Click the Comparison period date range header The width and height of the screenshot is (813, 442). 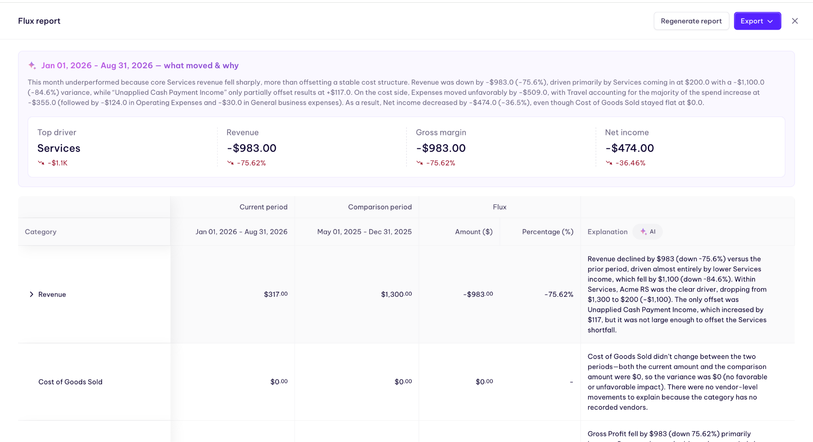(364, 232)
